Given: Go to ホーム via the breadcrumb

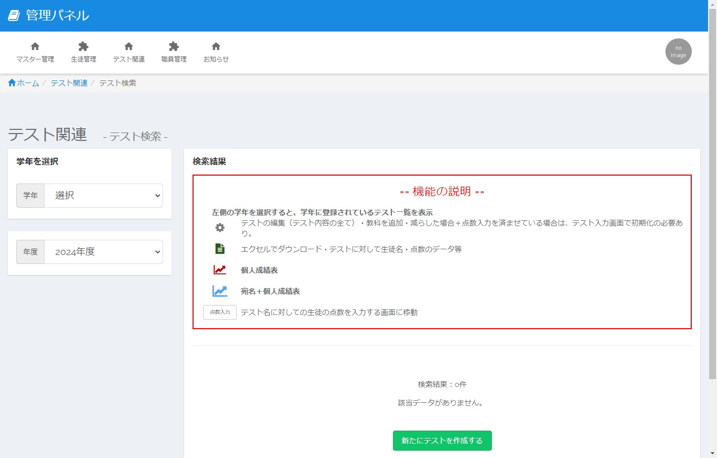Looking at the screenshot, I should [x=28, y=83].
